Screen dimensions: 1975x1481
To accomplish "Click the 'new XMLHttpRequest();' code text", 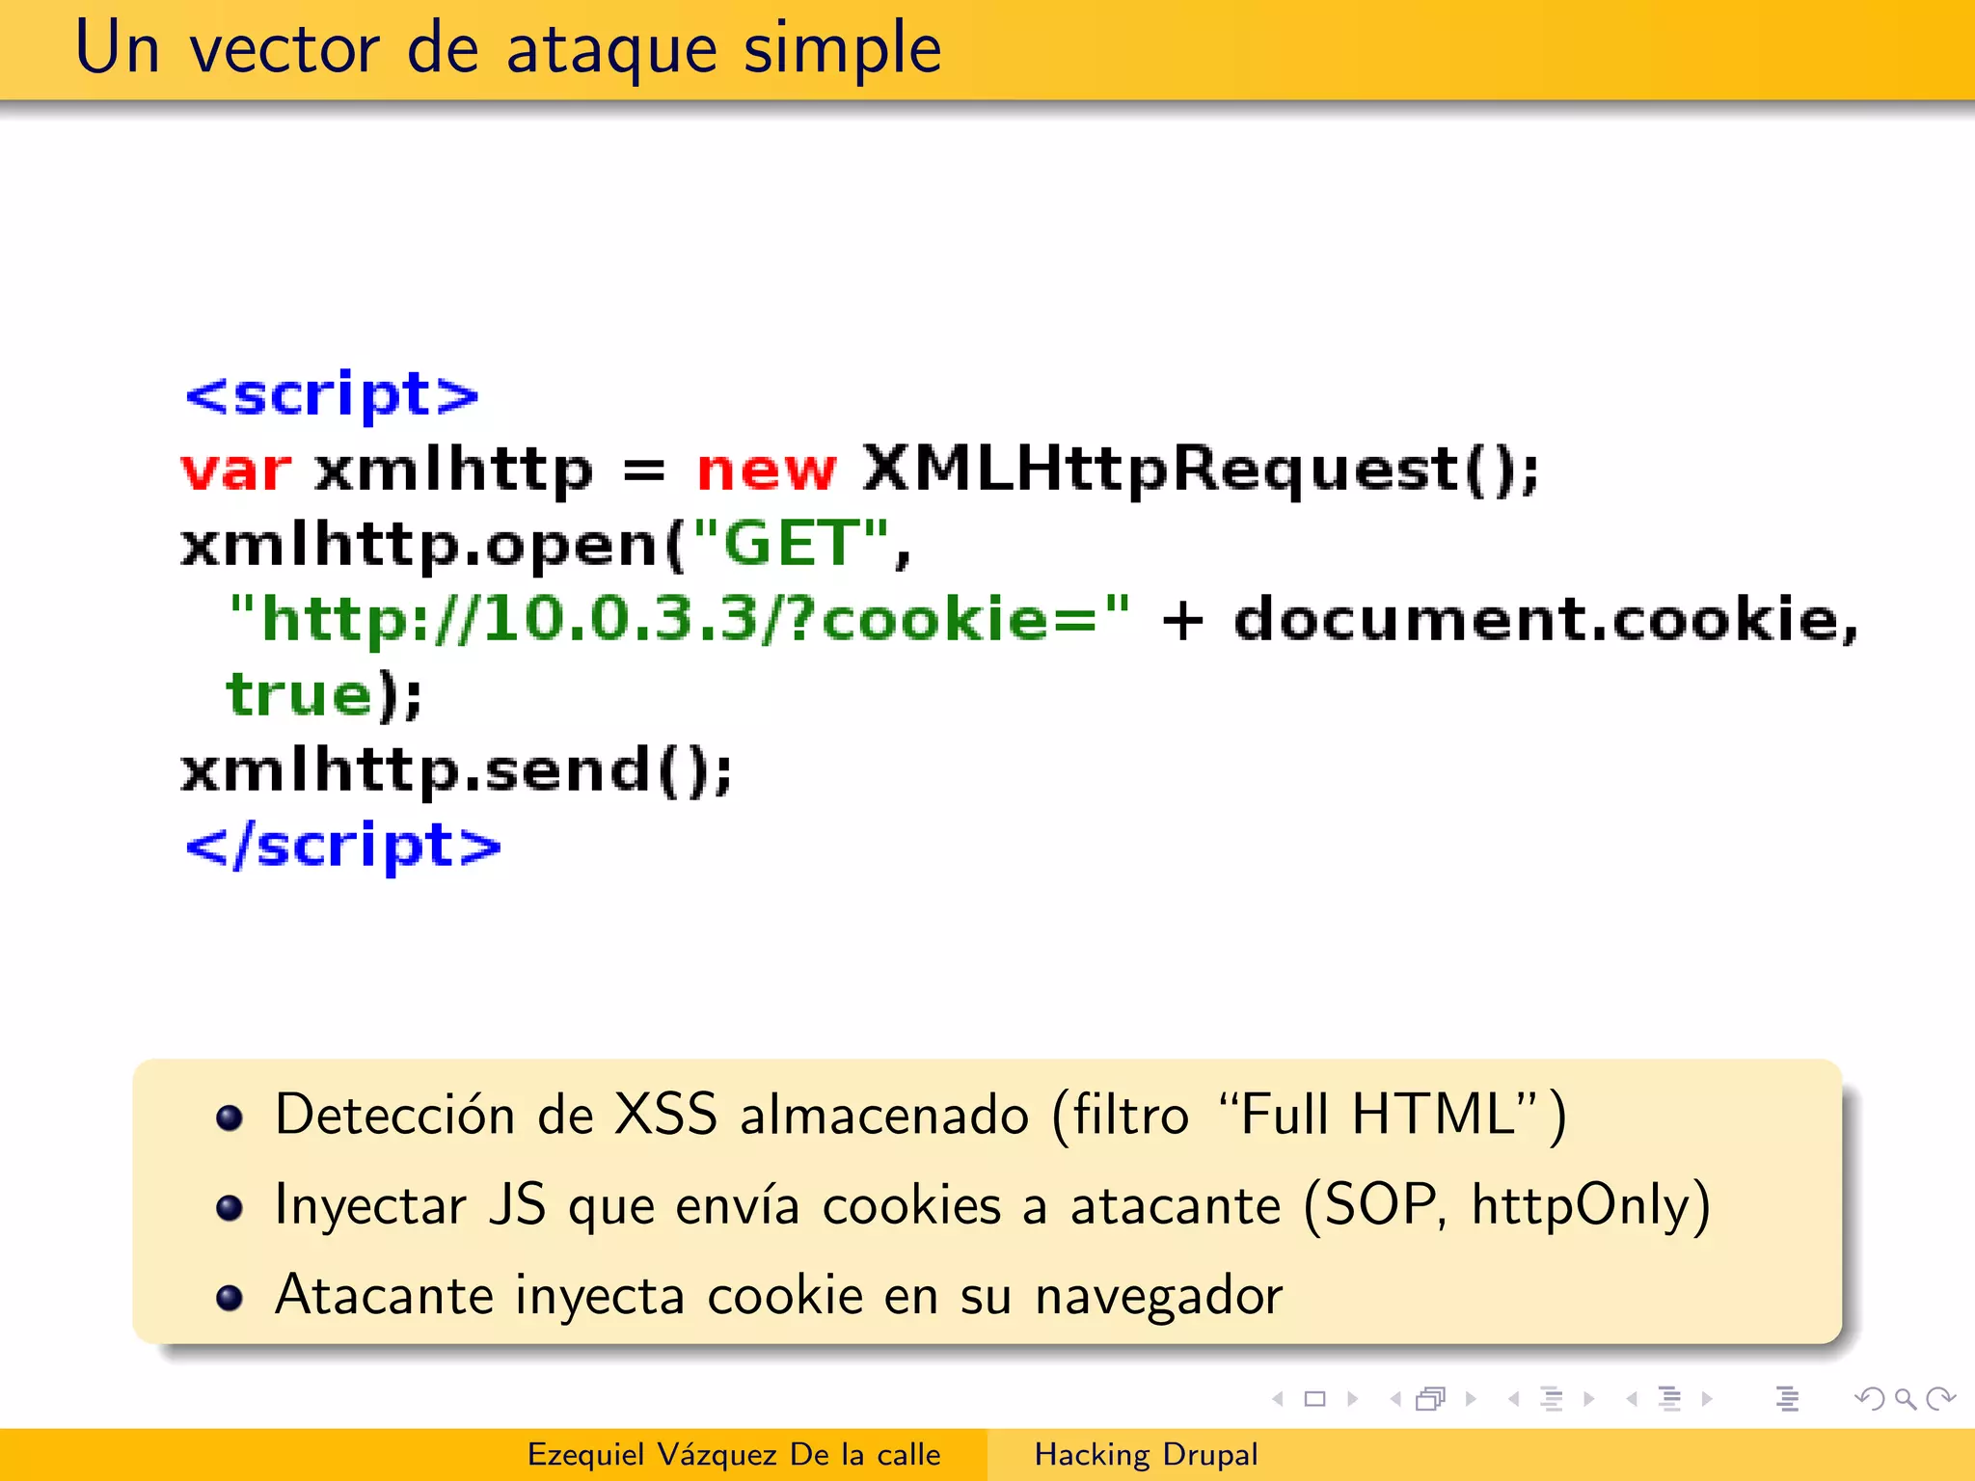I will (1118, 471).
